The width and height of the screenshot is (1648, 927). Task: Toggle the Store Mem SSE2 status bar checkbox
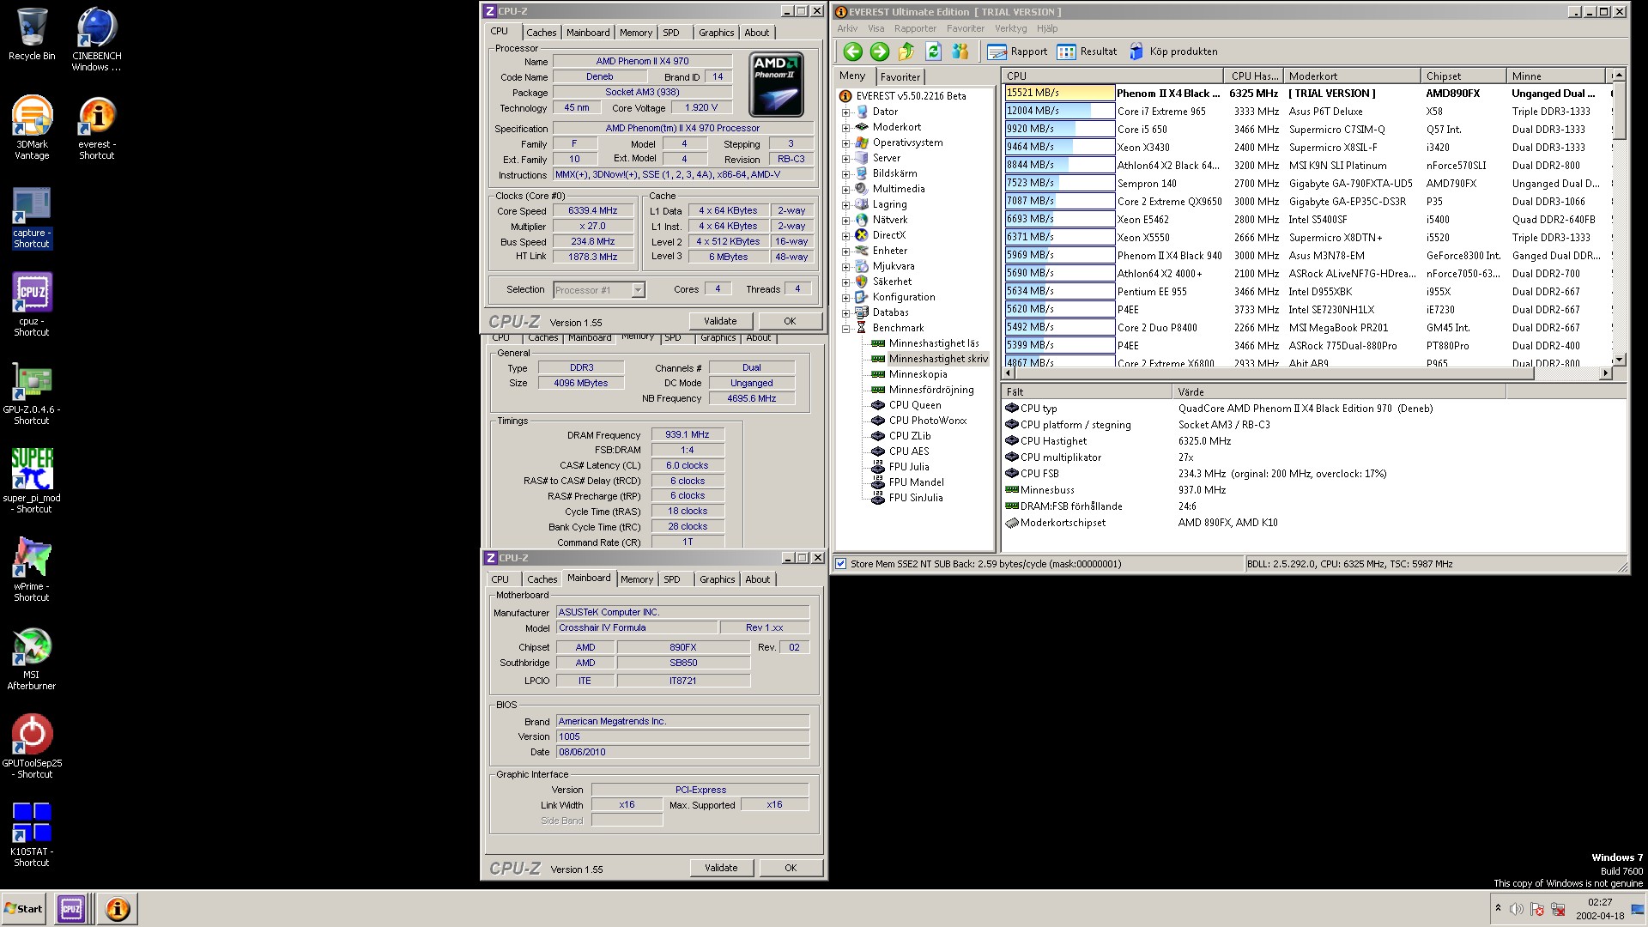(x=841, y=564)
